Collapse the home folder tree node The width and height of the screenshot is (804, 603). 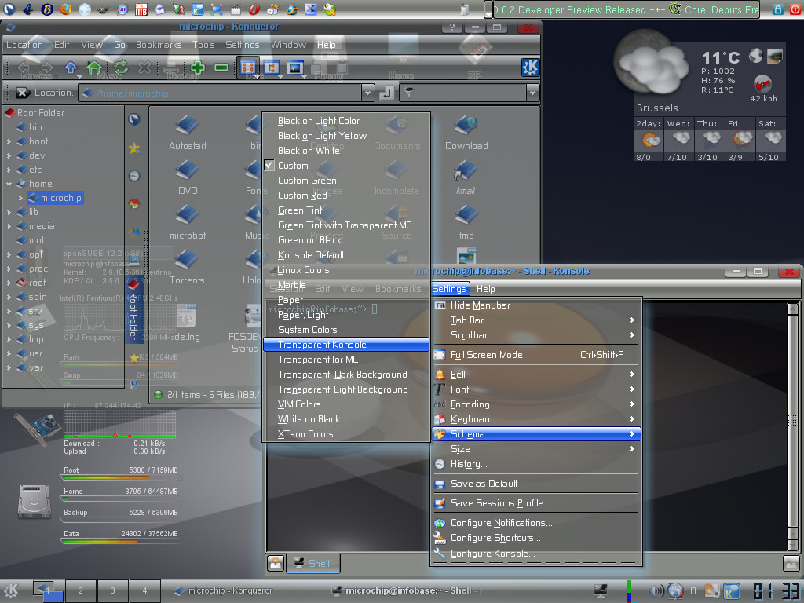(9, 184)
